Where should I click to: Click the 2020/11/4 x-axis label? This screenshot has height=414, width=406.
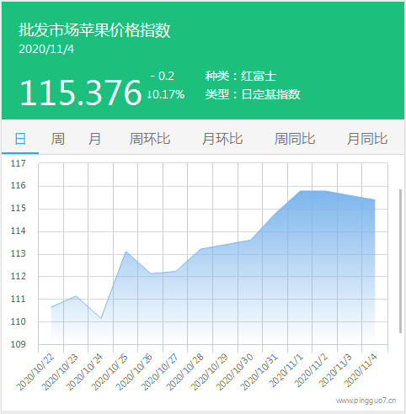(x=361, y=370)
